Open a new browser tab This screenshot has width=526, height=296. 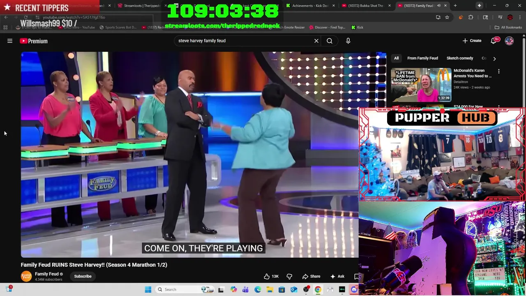[455, 6]
